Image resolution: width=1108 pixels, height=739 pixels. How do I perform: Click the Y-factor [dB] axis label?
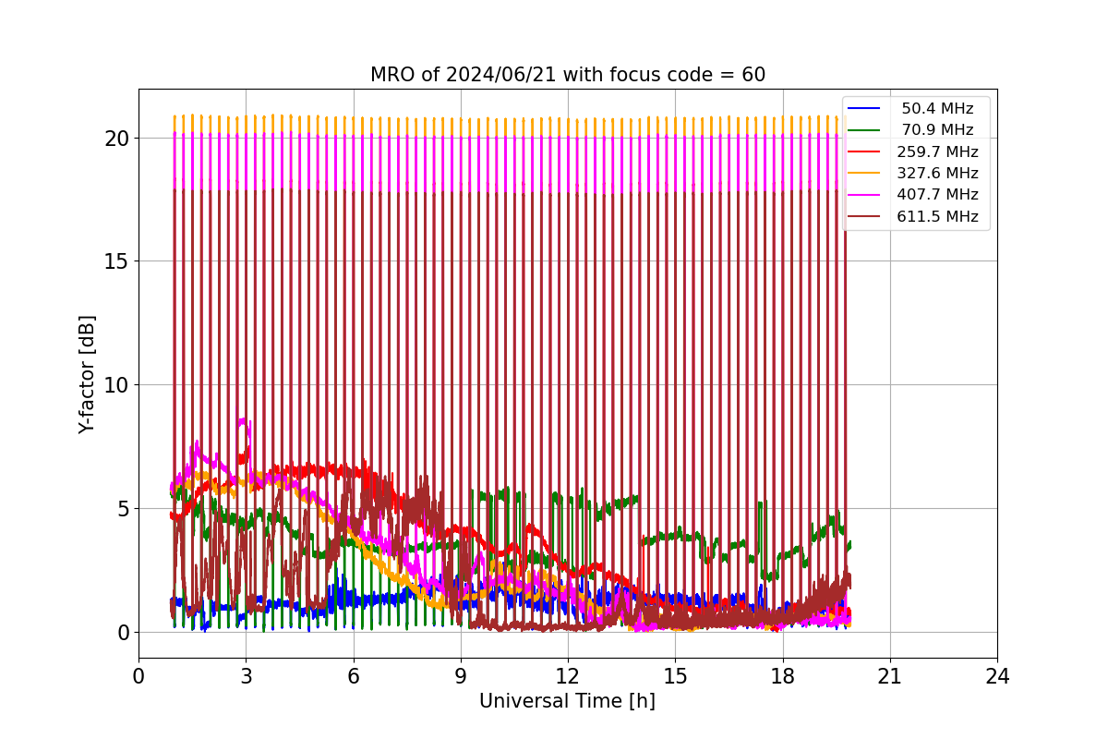click(87, 374)
